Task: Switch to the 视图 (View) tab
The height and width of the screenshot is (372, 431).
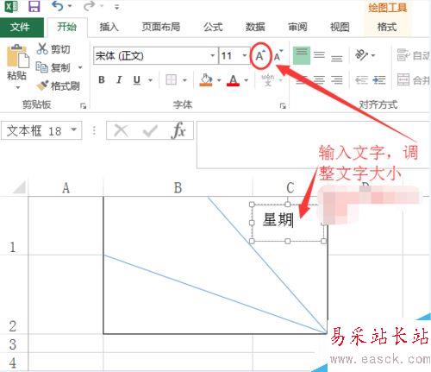Action: [x=340, y=27]
